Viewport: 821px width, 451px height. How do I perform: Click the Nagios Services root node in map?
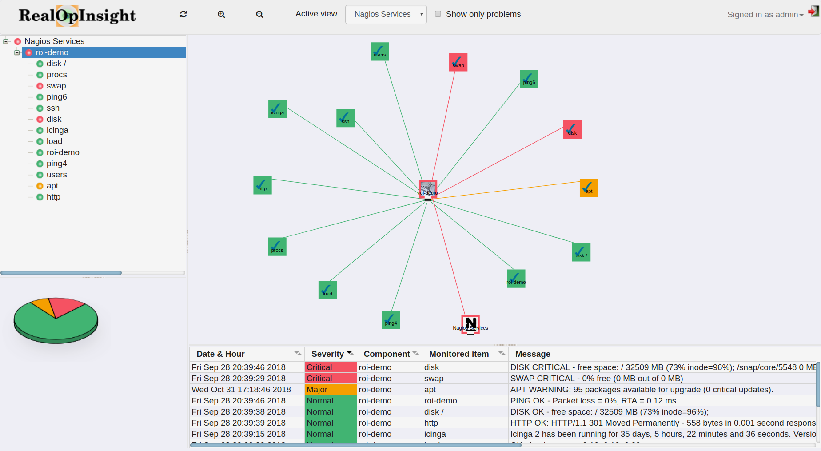[x=470, y=324]
